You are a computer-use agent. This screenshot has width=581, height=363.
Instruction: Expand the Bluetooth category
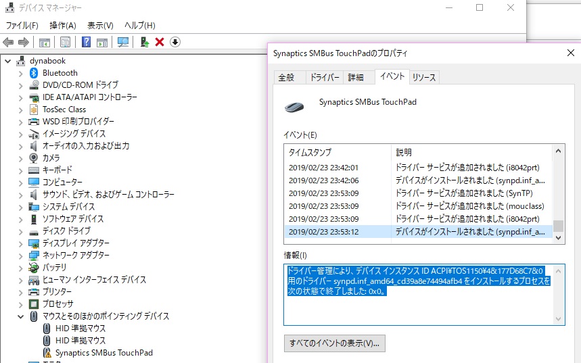[21, 73]
